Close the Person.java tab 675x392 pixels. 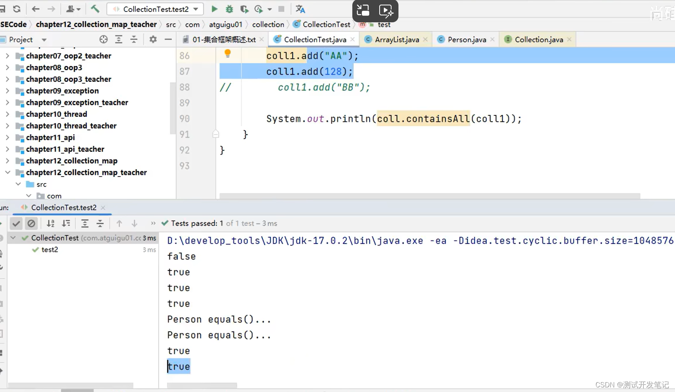pyautogui.click(x=492, y=40)
